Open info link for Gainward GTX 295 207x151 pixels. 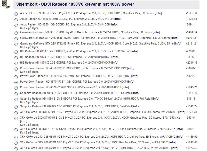coord(178,43)
